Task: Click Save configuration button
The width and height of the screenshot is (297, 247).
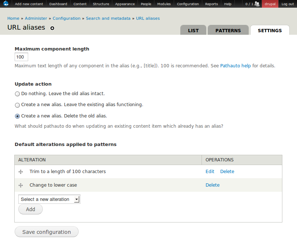Action: coord(46,232)
